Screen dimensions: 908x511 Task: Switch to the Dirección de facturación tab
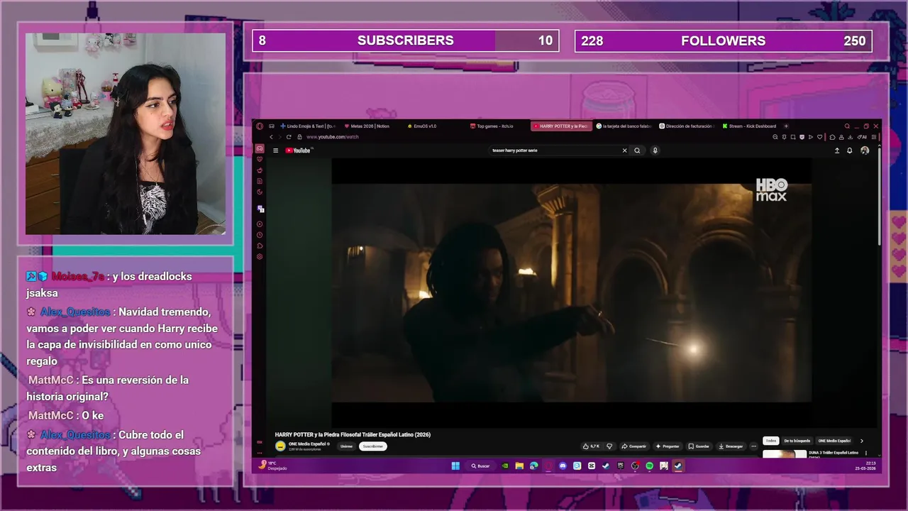coord(687,126)
